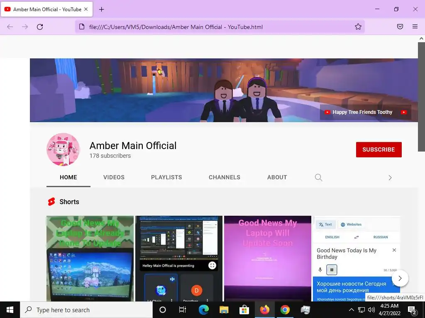This screenshot has height=318, width=425.
Task: Open the Good News Today Is My Birthday short
Action: point(357,258)
